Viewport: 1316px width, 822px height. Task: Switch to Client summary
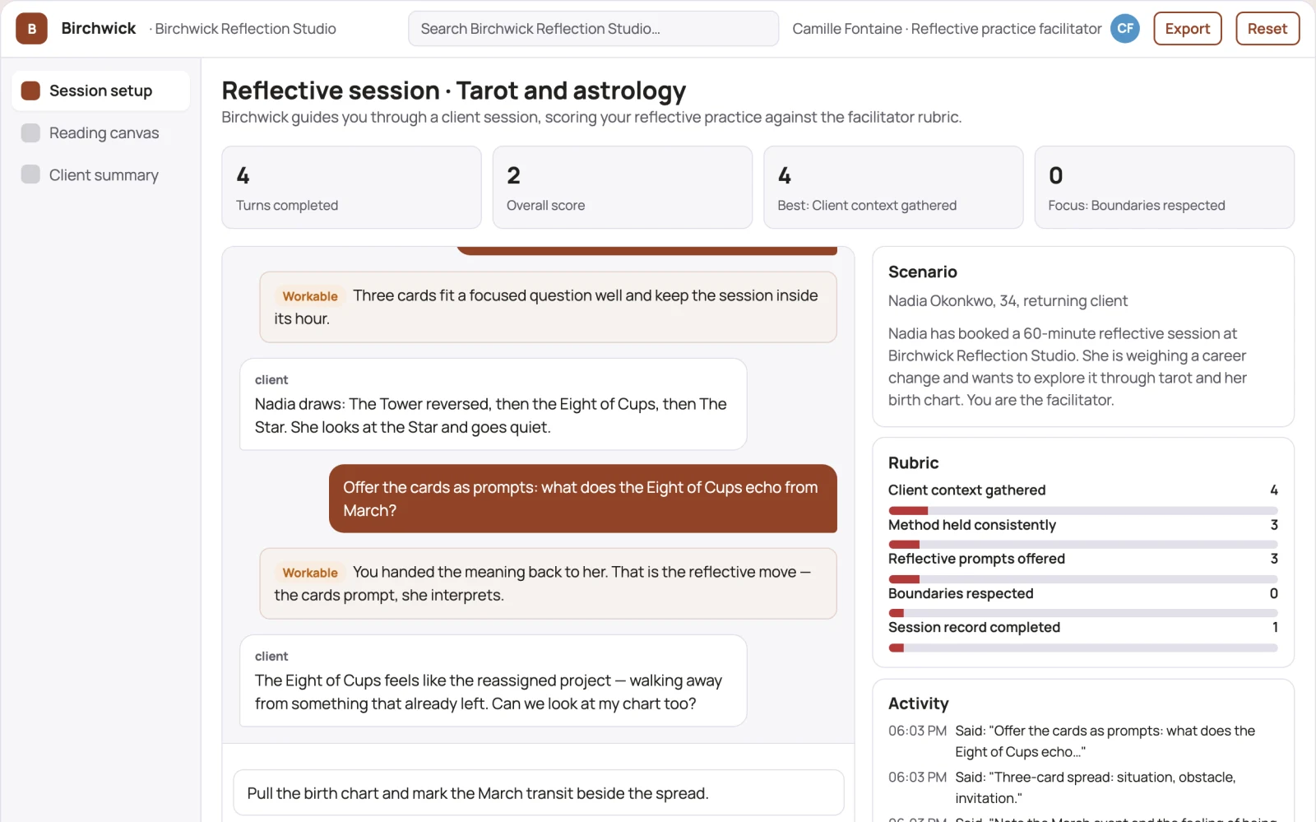(x=100, y=174)
